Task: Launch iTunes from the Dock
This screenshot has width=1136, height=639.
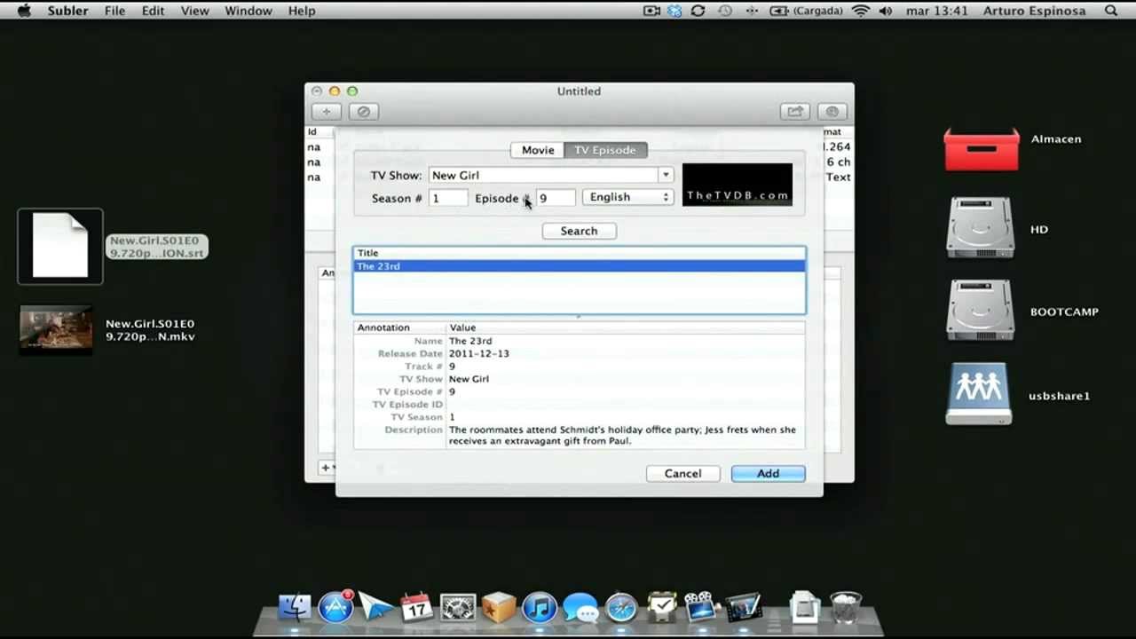Action: [540, 608]
